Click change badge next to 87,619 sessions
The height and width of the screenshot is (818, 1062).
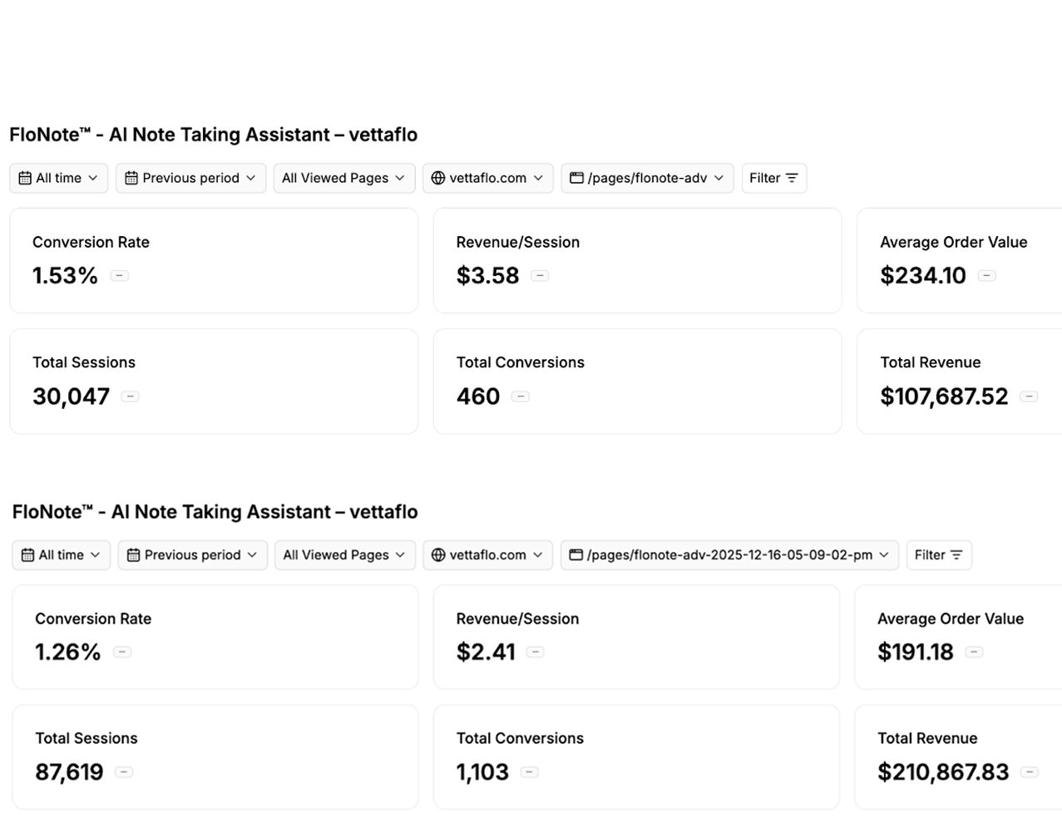click(x=124, y=772)
